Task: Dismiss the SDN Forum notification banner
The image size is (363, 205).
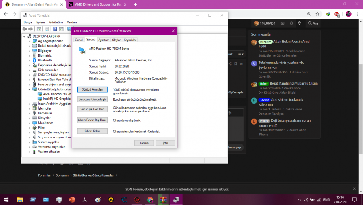Action: [354, 189]
